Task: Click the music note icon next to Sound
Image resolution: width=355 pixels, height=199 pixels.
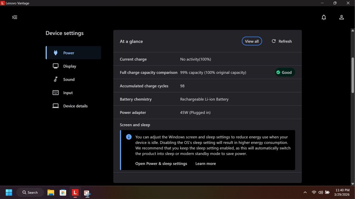Action: 55,79
